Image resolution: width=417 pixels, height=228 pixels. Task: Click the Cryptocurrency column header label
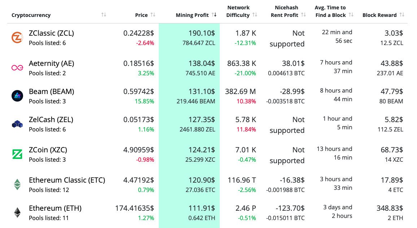[31, 15]
